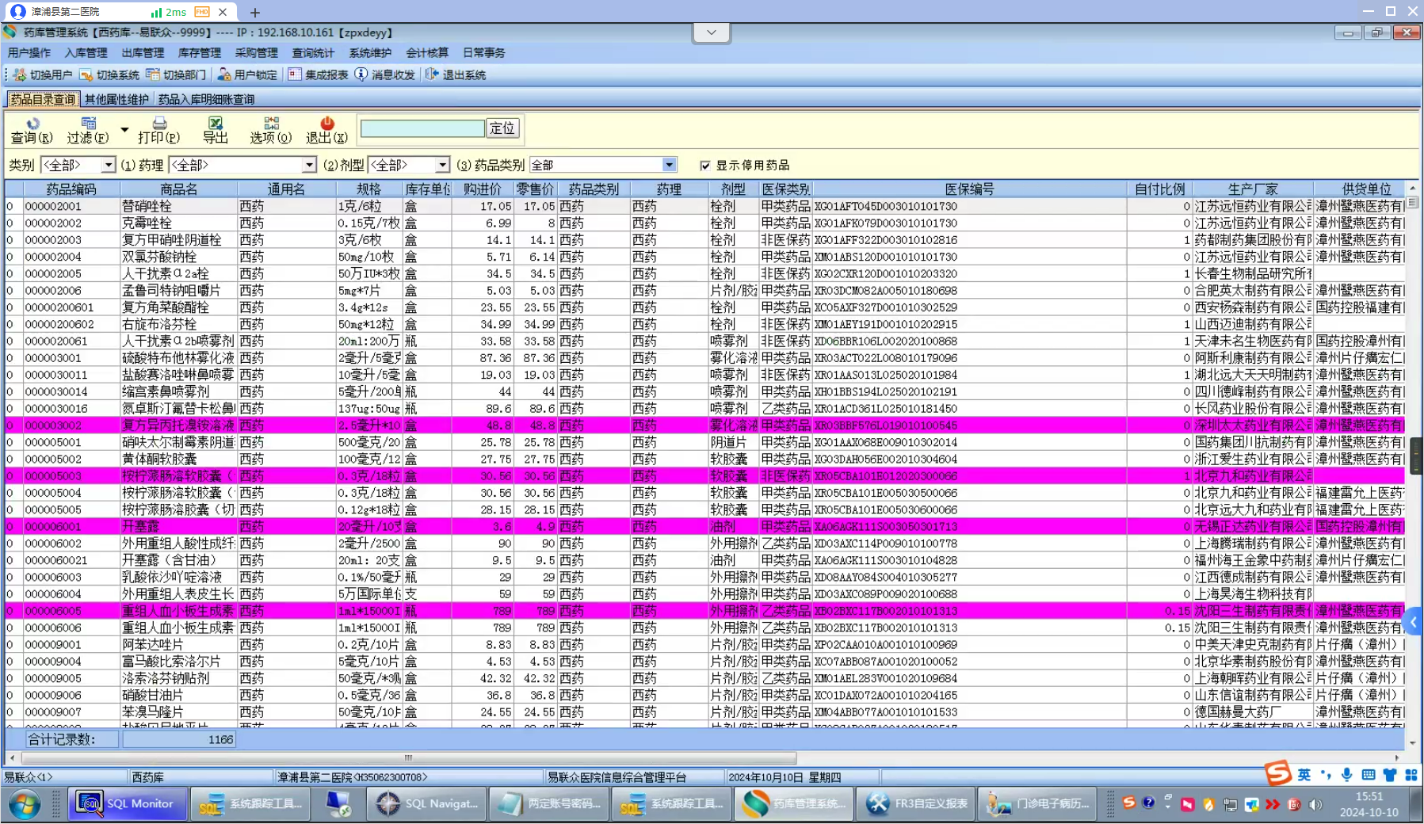The height and width of the screenshot is (824, 1424).
Task: Open the 类别 category dropdown
Action: coord(108,165)
